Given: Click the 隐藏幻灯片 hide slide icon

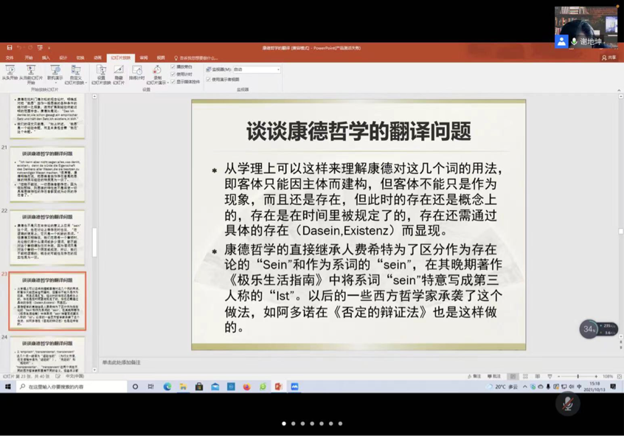Looking at the screenshot, I should click(118, 72).
